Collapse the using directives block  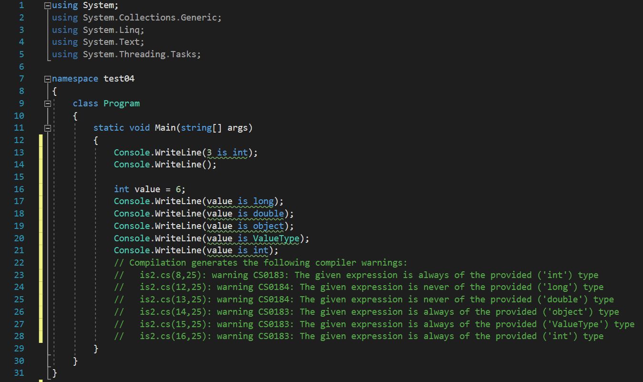pyautogui.click(x=47, y=6)
